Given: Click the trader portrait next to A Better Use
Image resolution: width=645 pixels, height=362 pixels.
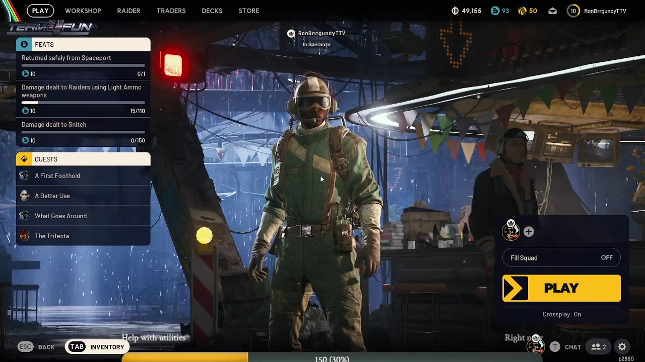Looking at the screenshot, I should coord(24,196).
